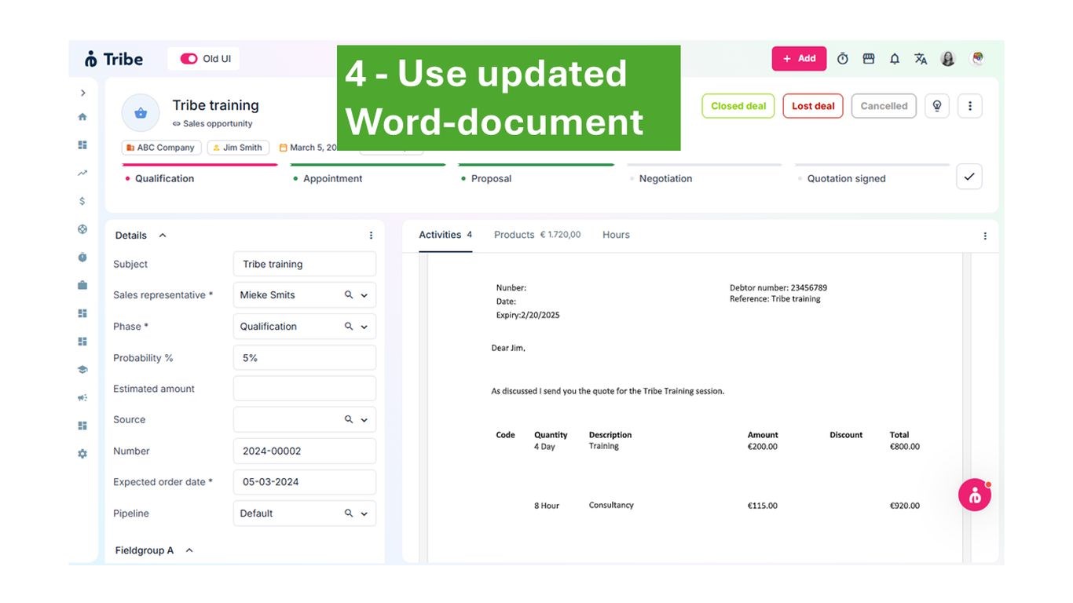This screenshot has width=1073, height=603.
Task: Open the dollar sign finance sidebar icon
Action: [82, 201]
